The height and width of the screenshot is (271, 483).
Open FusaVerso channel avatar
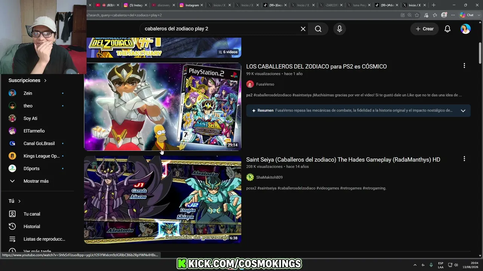pyautogui.click(x=250, y=84)
